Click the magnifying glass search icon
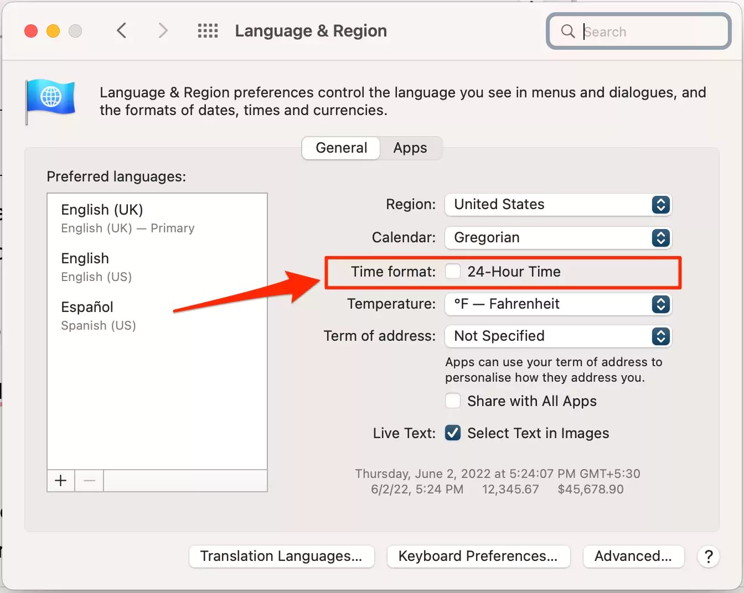The width and height of the screenshot is (744, 593). pyautogui.click(x=568, y=31)
